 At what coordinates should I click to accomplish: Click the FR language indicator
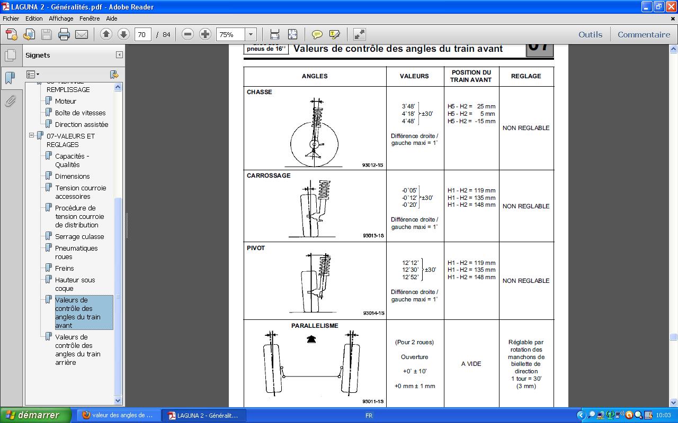click(369, 416)
